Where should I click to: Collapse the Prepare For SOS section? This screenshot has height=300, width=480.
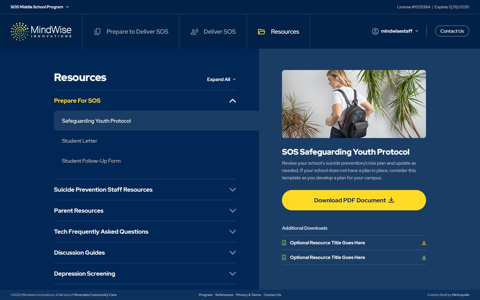pos(233,101)
